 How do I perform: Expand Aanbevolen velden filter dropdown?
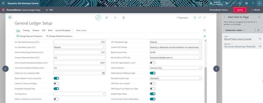tap(235, 30)
